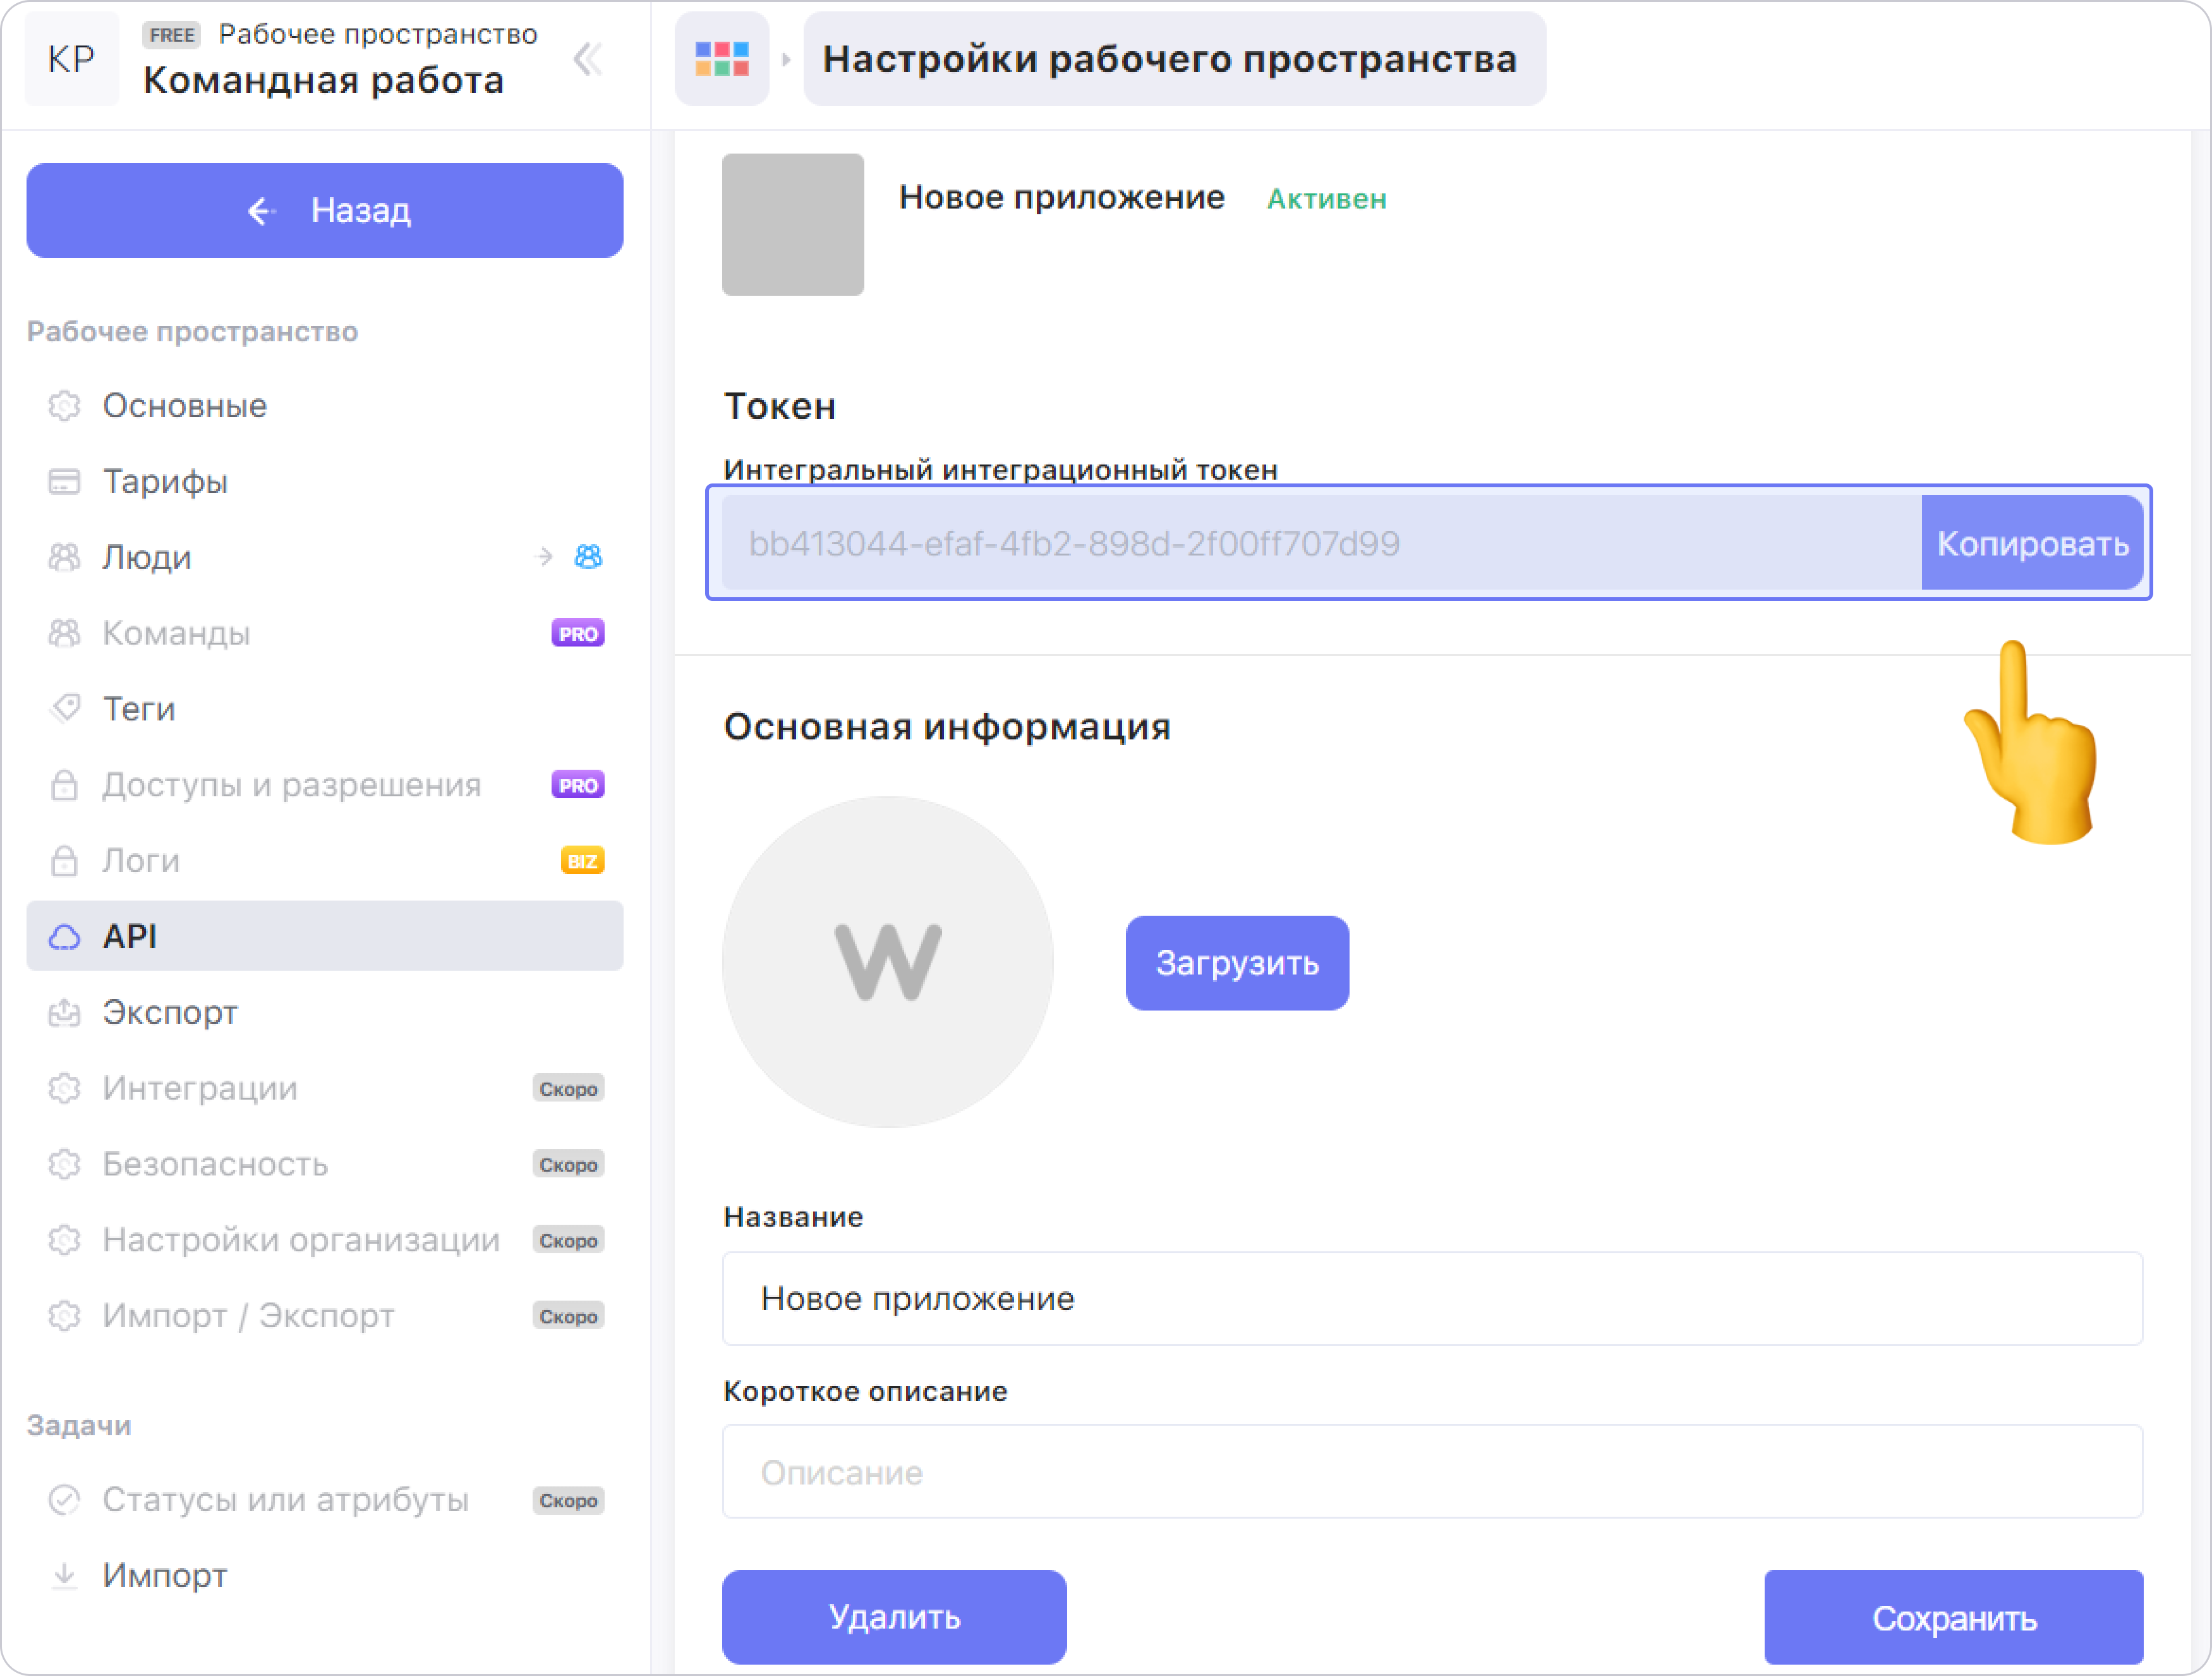Focus the Короткое описание field
Image resolution: width=2212 pixels, height=1676 pixels.
pos(1432,1472)
